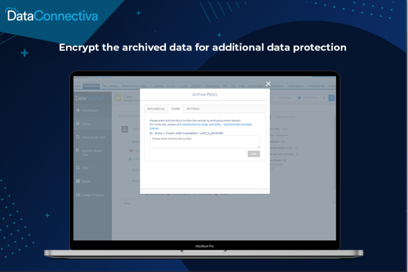408x272 pixels.
Task: Open the ChildObject1 navigation tab
Action: (295, 86)
